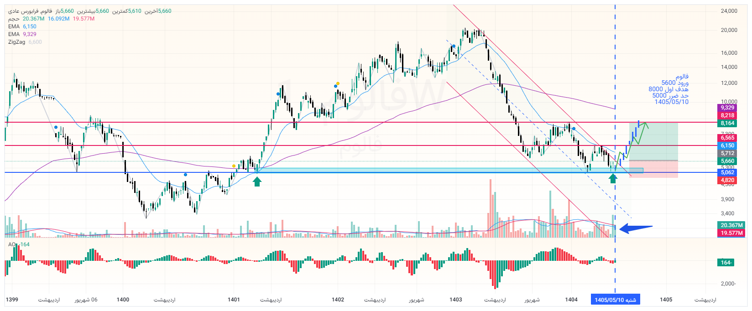The height and width of the screenshot is (311, 752).
Task: Select the cyan support zone rectangle
Action: point(450,171)
